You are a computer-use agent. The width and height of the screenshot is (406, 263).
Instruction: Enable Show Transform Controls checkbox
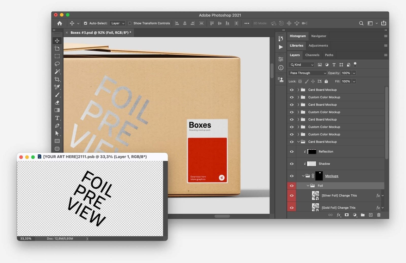click(x=130, y=23)
